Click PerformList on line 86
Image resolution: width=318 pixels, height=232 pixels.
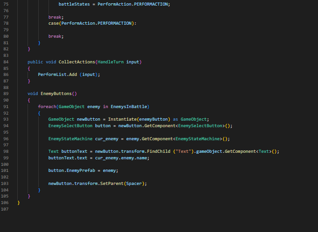click(x=54, y=75)
